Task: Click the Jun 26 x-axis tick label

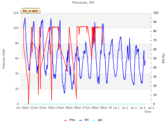Action: (x=73, y=108)
